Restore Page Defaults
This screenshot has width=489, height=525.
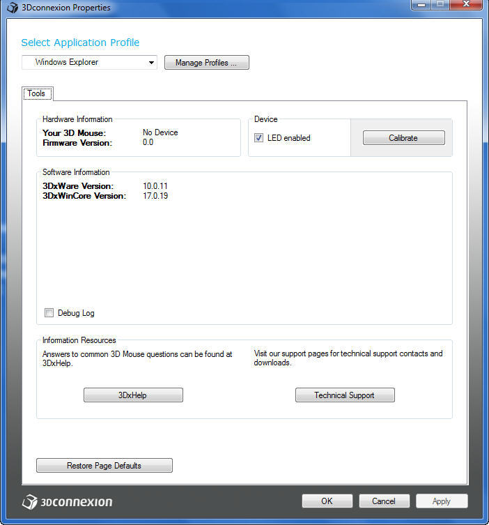tap(104, 466)
